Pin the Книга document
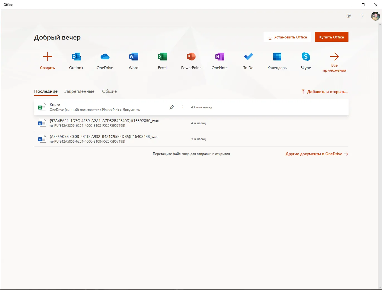The image size is (382, 290). coord(172,107)
